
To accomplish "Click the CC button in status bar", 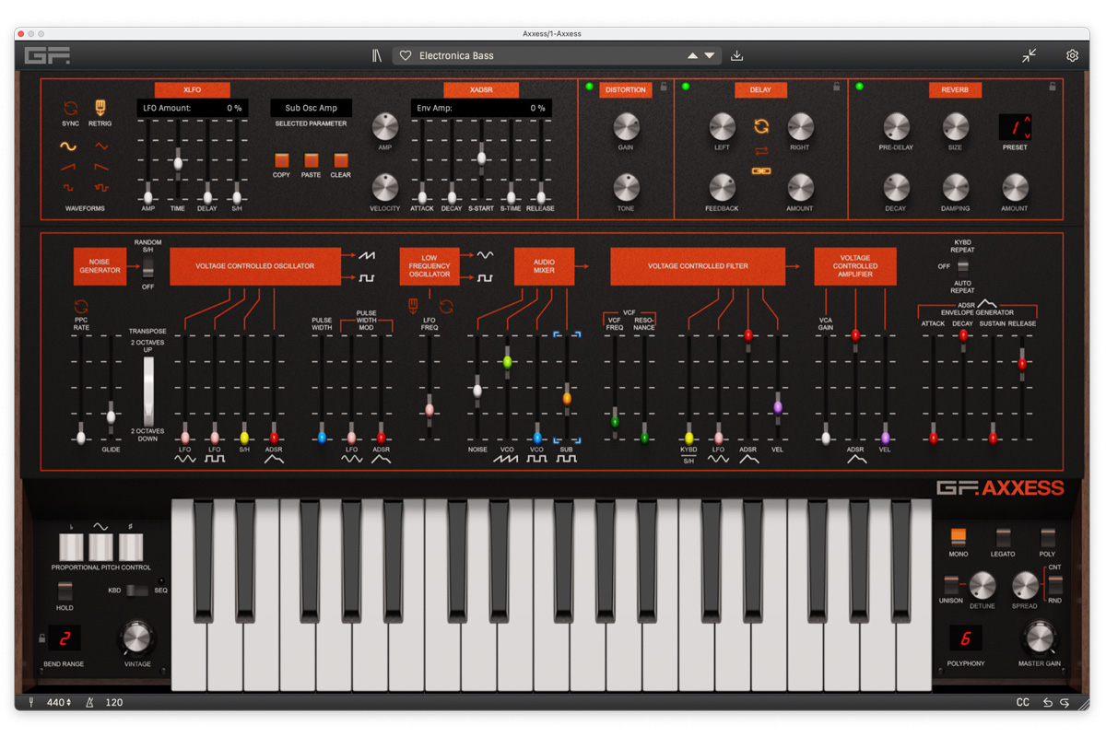I will point(1023,702).
